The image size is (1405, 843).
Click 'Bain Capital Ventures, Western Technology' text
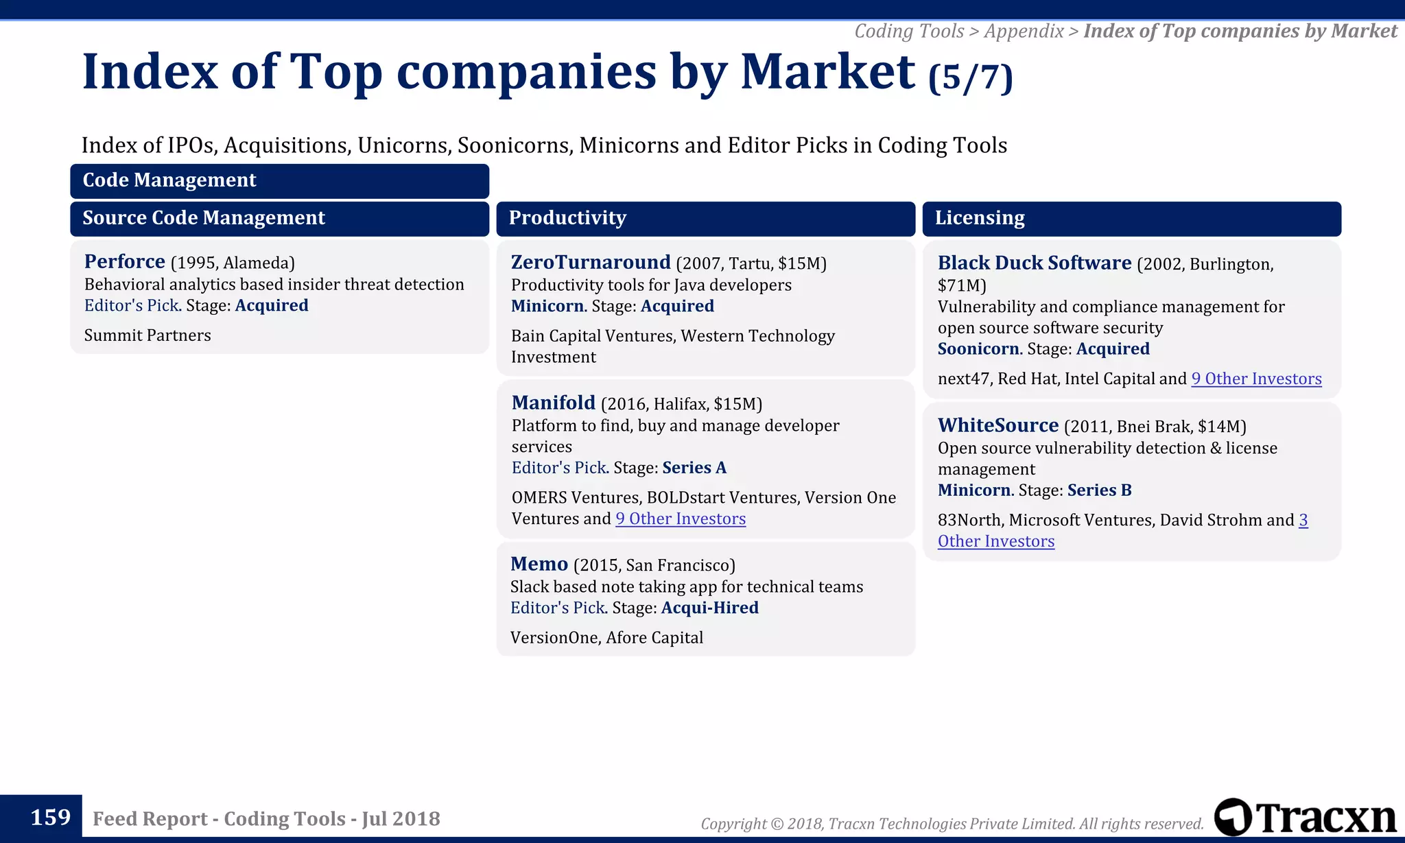(x=673, y=336)
